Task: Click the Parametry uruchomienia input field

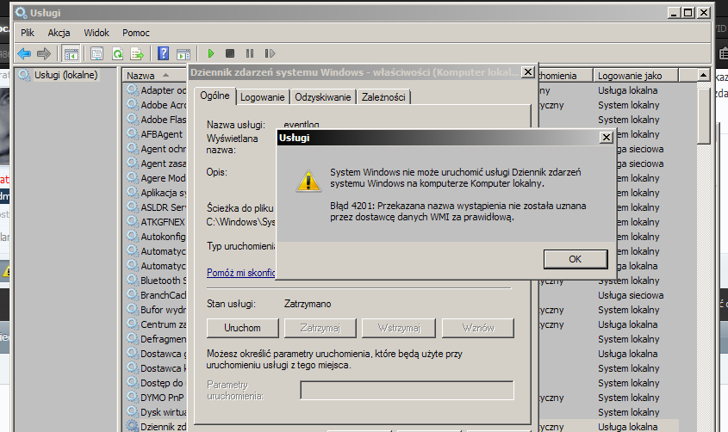Action: point(408,390)
